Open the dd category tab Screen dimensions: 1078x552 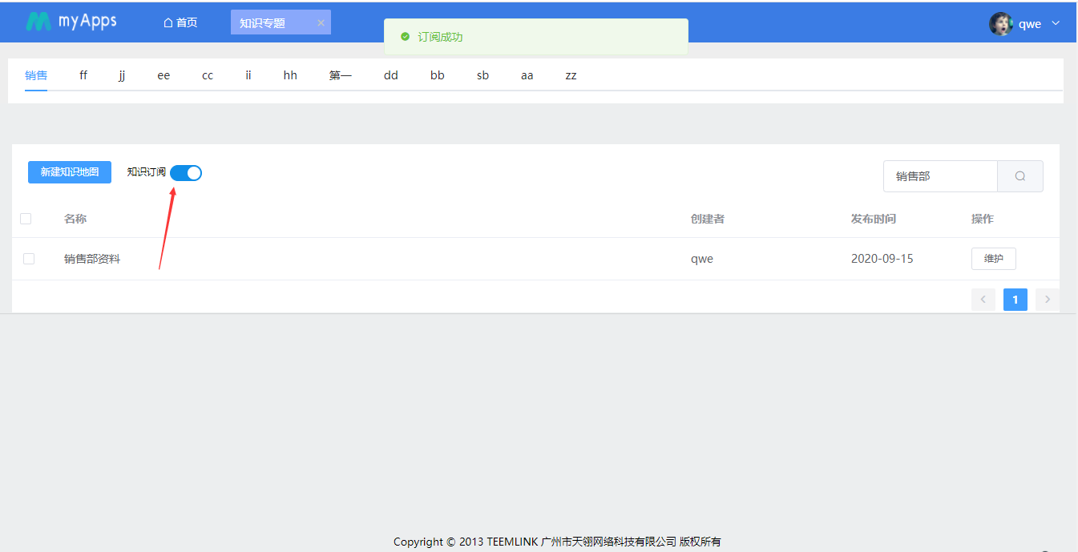pyautogui.click(x=391, y=75)
